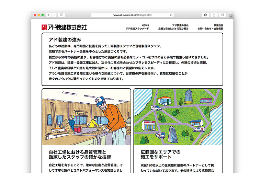Viewport: 260px width, 195px height.
Task: Open the お問い合わせ・会社概要 link
Action: coord(210,29)
